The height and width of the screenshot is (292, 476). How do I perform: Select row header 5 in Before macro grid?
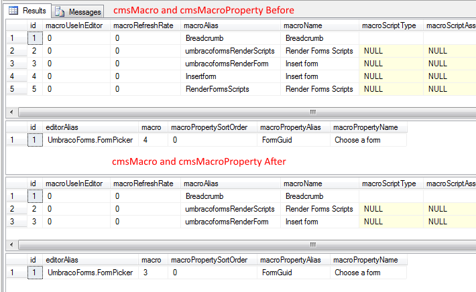point(16,89)
